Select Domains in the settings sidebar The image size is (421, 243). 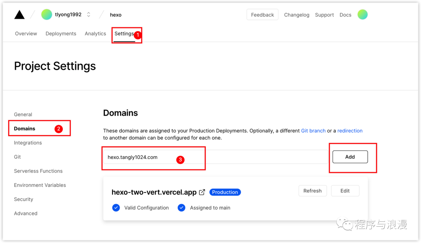(x=25, y=129)
